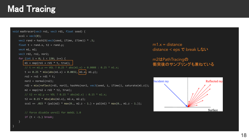
Task: Click the orange "m1.x = distance" annotation
Action: [167, 45]
